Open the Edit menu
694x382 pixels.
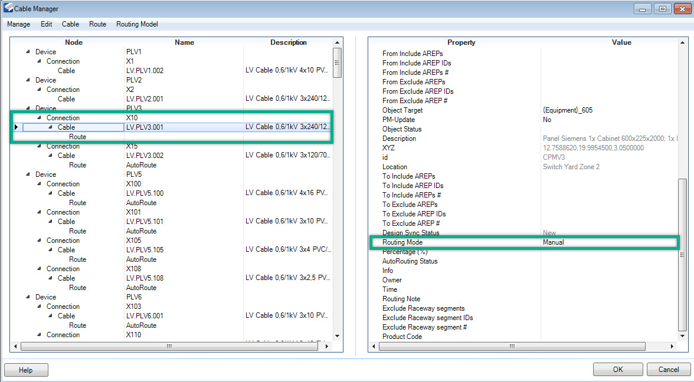click(x=47, y=24)
